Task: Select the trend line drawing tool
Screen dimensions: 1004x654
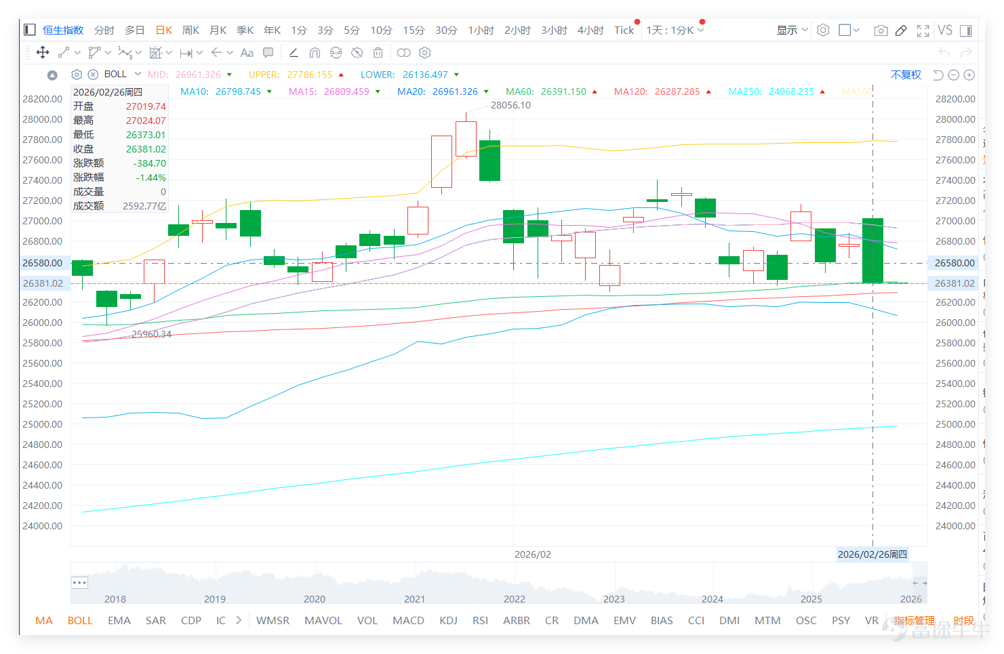Action: [64, 52]
